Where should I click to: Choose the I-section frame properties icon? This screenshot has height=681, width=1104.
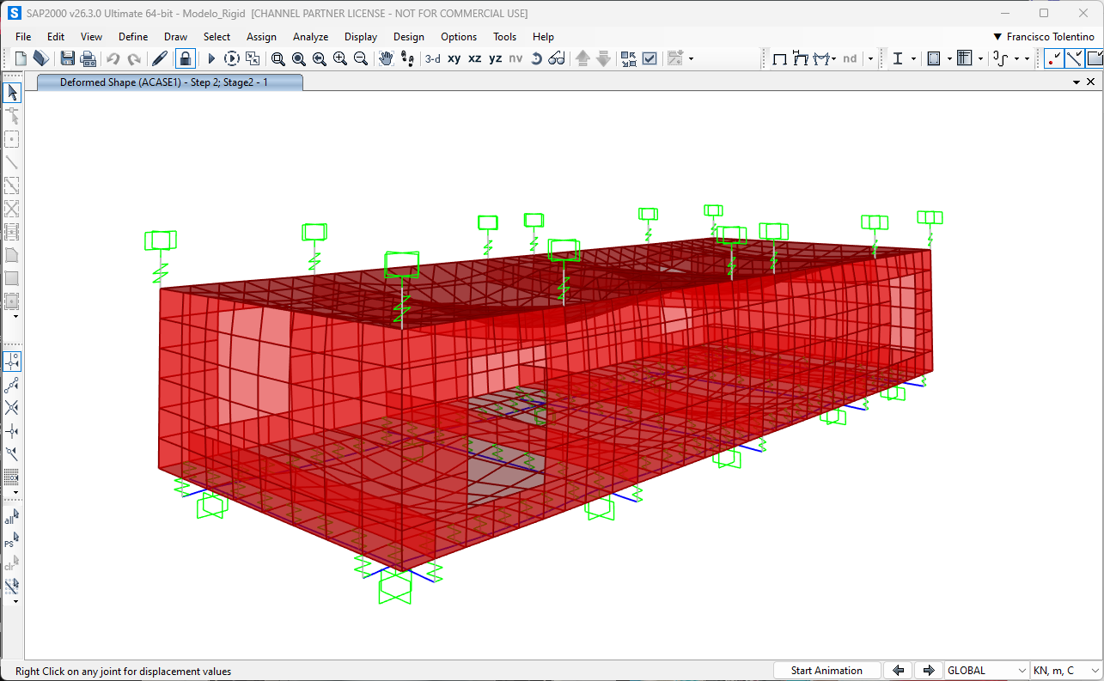(899, 58)
